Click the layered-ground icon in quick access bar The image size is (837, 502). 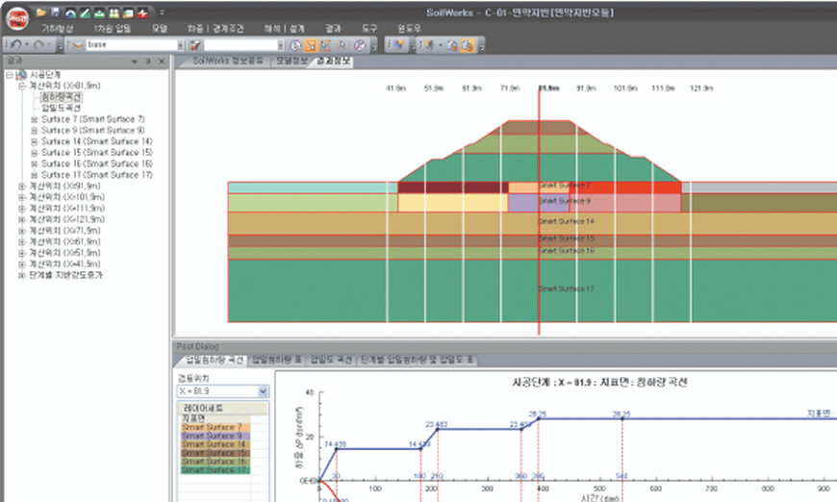(x=128, y=13)
